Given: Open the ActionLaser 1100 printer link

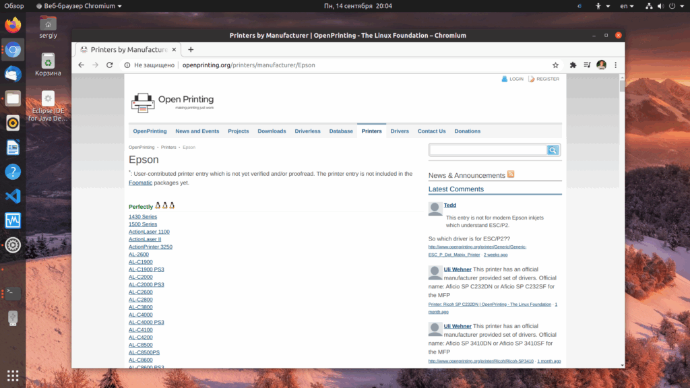Looking at the screenshot, I should click(149, 232).
